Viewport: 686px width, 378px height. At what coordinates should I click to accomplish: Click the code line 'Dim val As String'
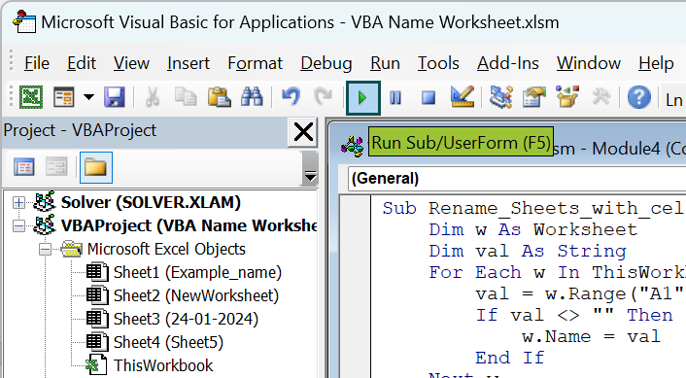[x=528, y=251]
